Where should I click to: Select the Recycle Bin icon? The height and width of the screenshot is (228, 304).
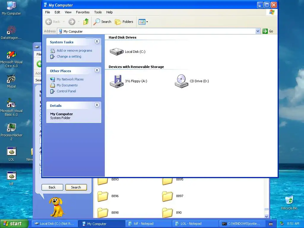click(289, 203)
